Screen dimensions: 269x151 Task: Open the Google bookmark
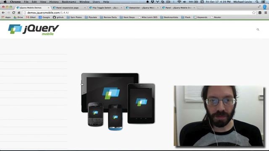click(x=44, y=17)
